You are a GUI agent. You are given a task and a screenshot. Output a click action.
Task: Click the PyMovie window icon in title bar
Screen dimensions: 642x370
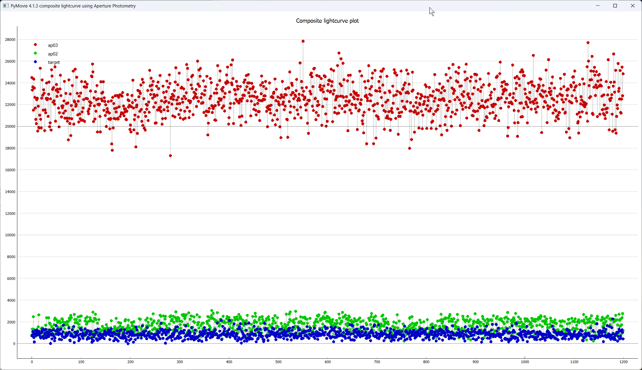pyautogui.click(x=6, y=6)
